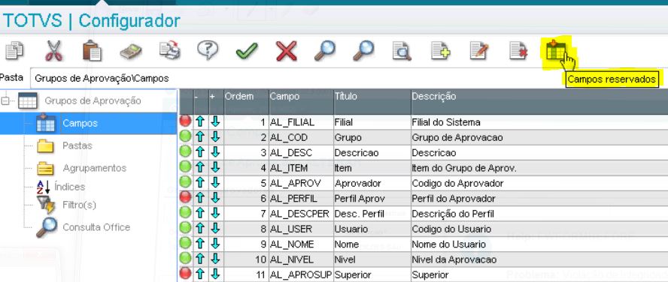This screenshot has height=282, width=668.
Task: Move AL_PERFIL row down with arrow
Action: point(216,198)
